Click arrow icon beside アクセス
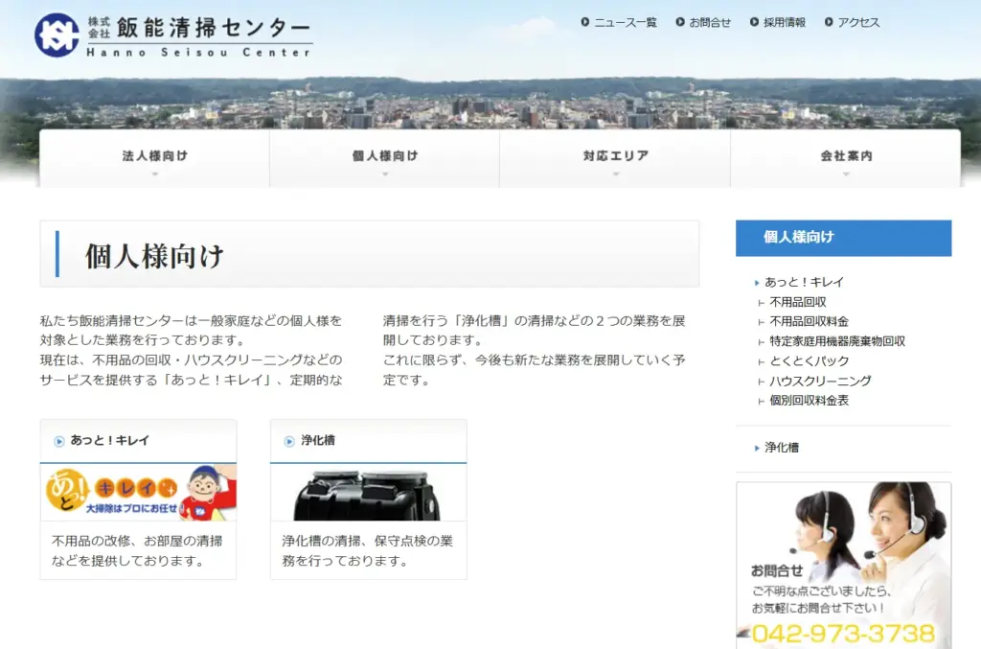The height and width of the screenshot is (649, 981). (829, 22)
